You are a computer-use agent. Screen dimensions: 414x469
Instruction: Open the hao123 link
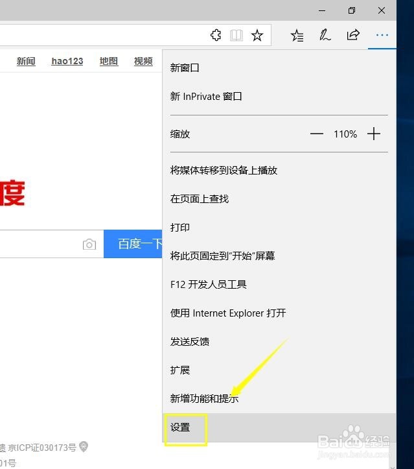pyautogui.click(x=67, y=61)
